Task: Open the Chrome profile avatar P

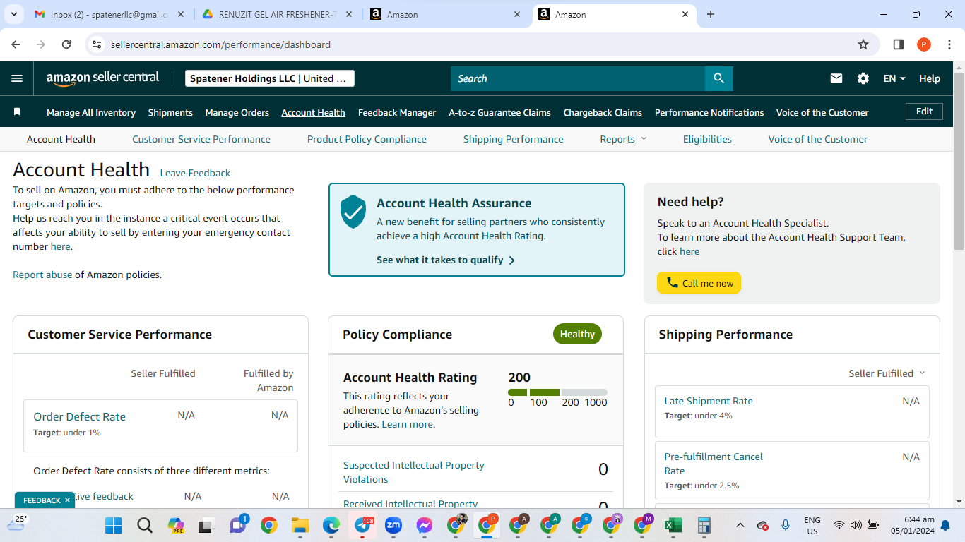Action: click(x=924, y=44)
